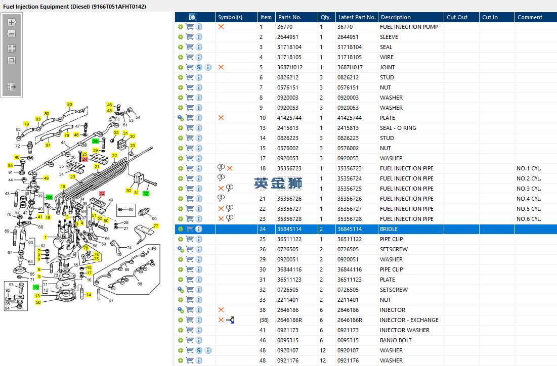Click the S icon on WASHER 0920107 row
The width and height of the screenshot is (557, 366).
point(199,350)
